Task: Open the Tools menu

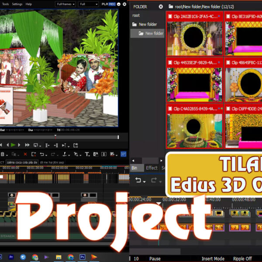Action: [6, 4]
